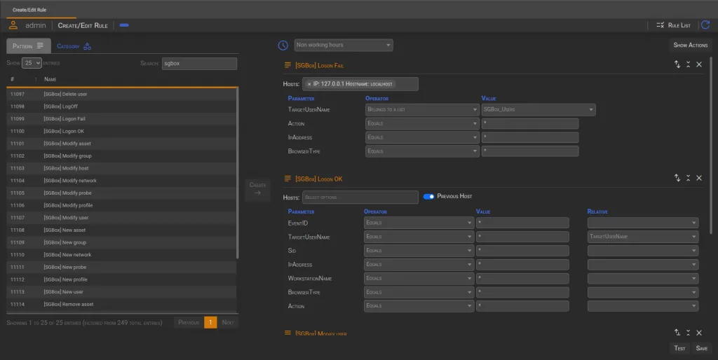Toggle the blue pill indicator beside Create/Edit Rule

tap(124, 25)
